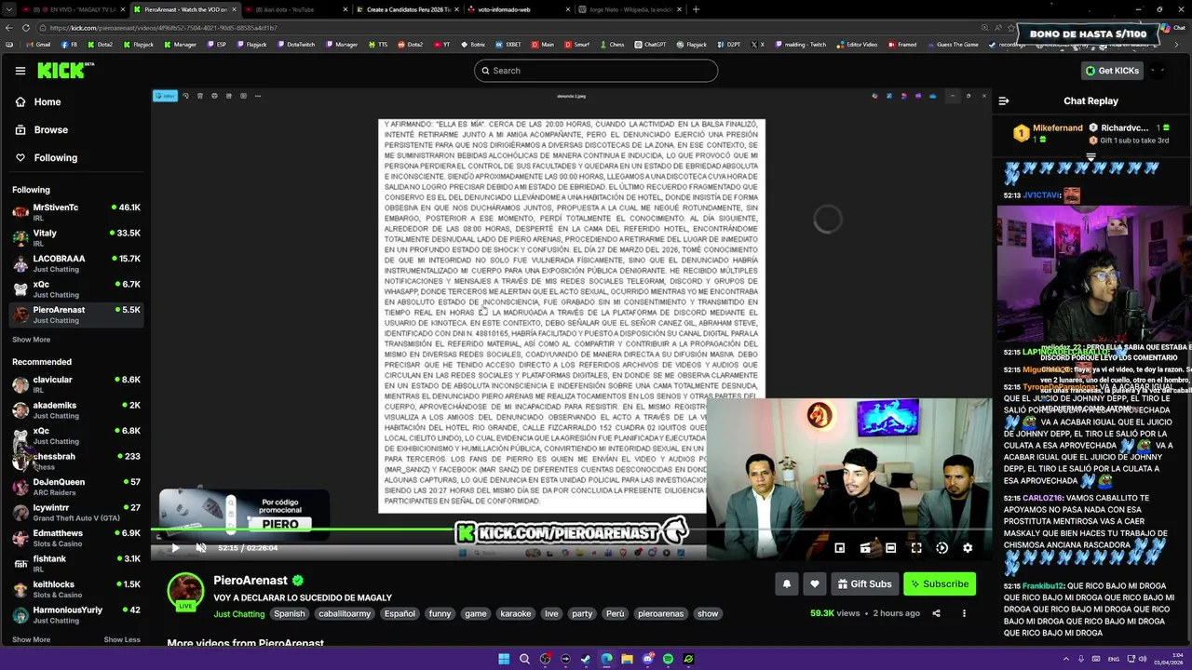This screenshot has width=1192, height=670.
Task: Open MrStivenTc channel in Following list
Action: coord(76,212)
